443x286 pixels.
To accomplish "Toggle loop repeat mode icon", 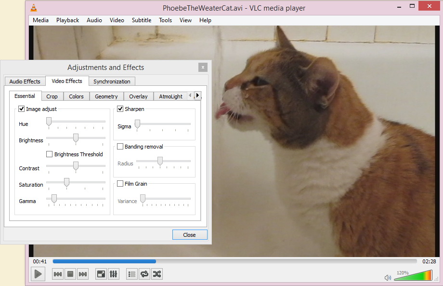I will click(144, 274).
